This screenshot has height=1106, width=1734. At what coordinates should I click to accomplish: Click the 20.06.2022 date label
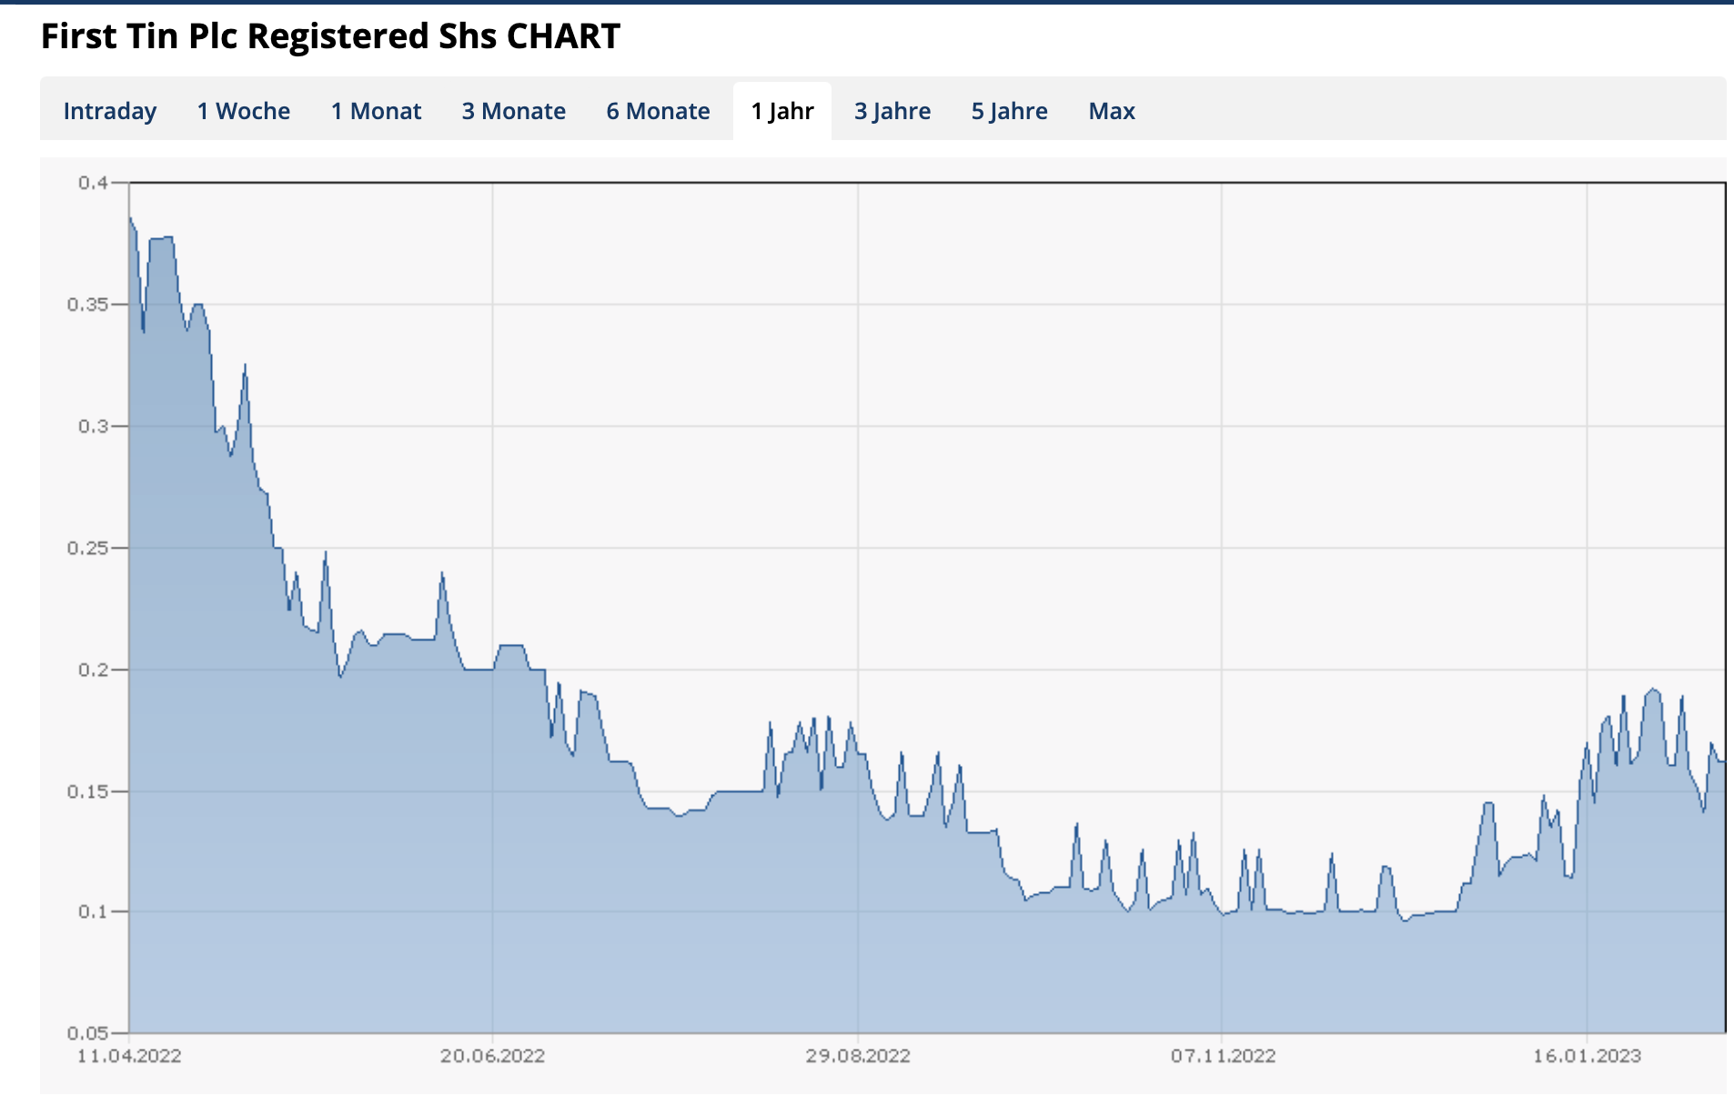492,1056
